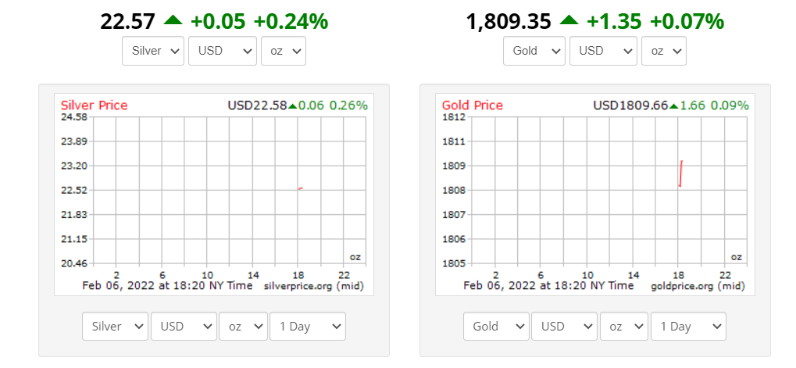This screenshot has width=796, height=368.
Task: Open the Silver dropdown below the silver chart
Action: point(115,327)
